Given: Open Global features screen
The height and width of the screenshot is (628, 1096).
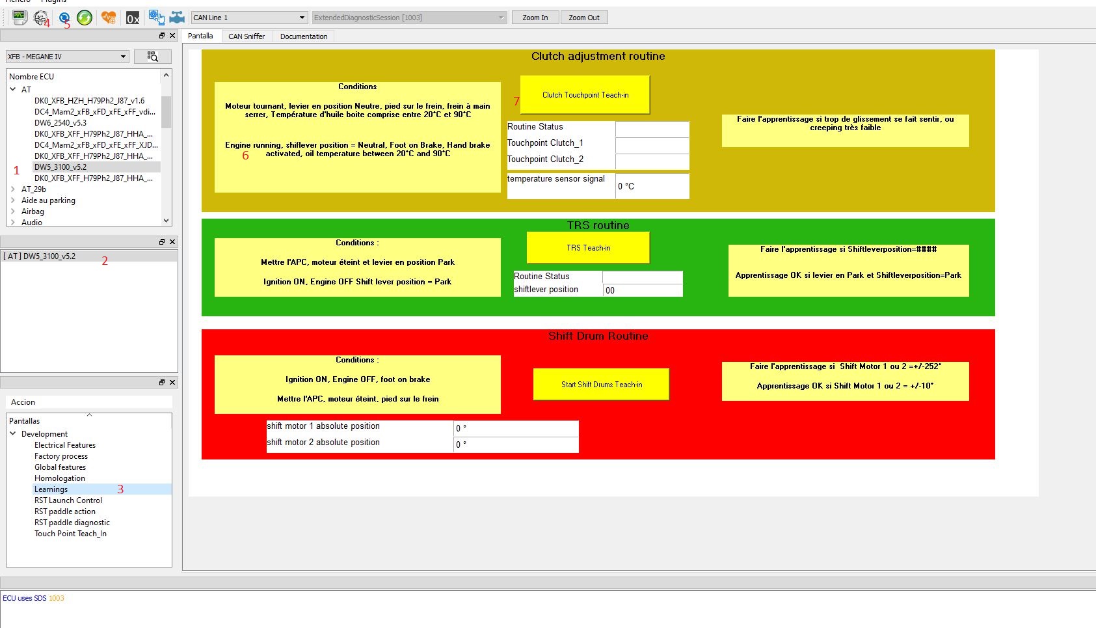Looking at the screenshot, I should (60, 467).
